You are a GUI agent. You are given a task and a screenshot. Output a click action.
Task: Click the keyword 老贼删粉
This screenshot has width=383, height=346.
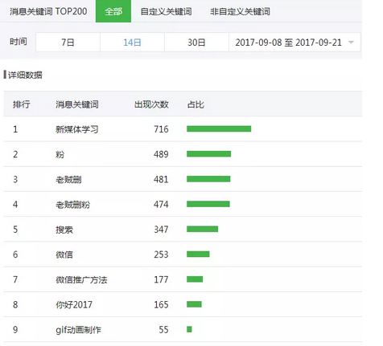coord(72,205)
